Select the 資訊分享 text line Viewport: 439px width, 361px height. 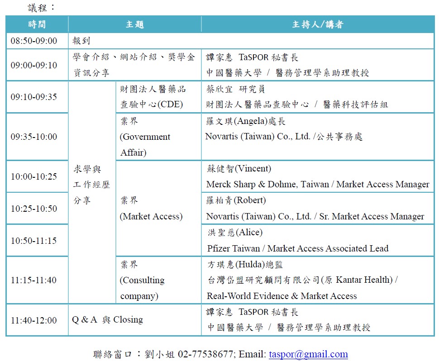point(91,73)
